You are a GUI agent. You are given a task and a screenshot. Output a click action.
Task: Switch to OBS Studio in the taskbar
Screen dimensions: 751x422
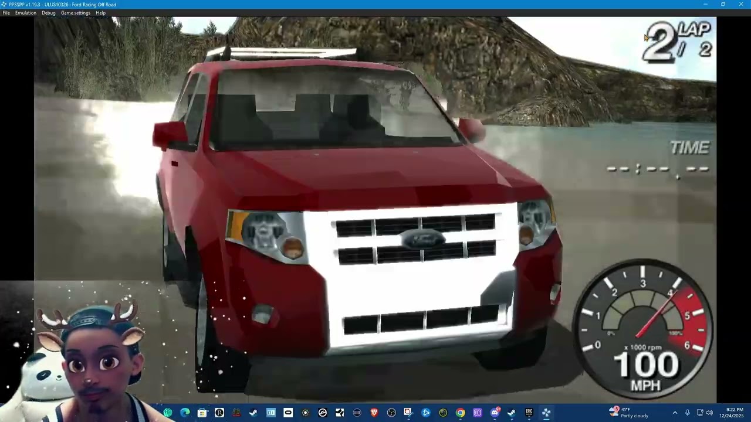coord(391,413)
